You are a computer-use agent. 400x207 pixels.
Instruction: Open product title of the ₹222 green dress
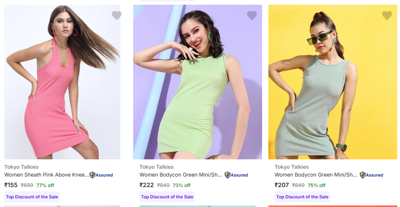pos(181,175)
